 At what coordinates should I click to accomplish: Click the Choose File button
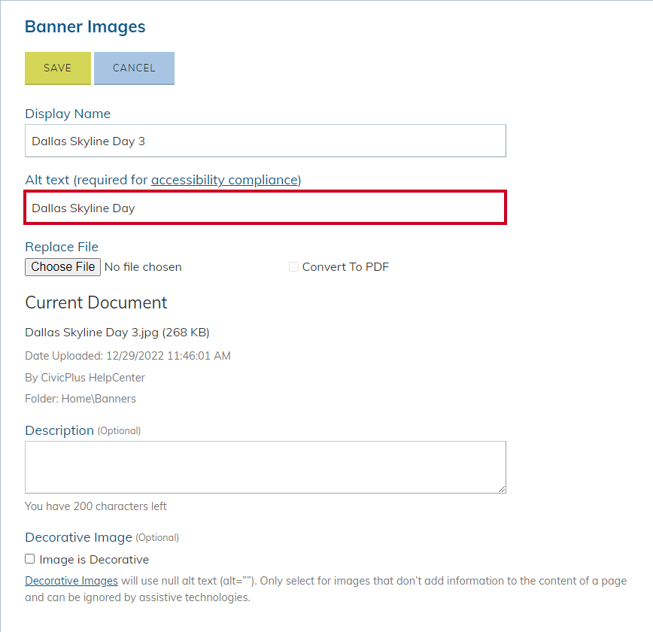pyautogui.click(x=63, y=267)
